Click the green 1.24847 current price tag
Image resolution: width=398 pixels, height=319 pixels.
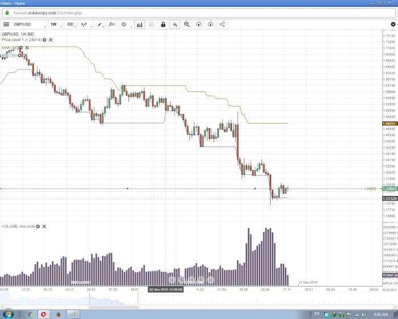[390, 189]
